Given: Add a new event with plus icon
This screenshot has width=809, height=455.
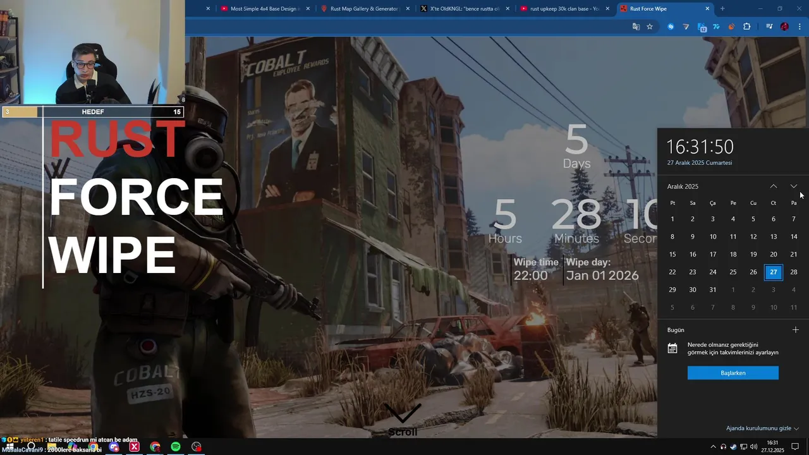Looking at the screenshot, I should coord(796,329).
